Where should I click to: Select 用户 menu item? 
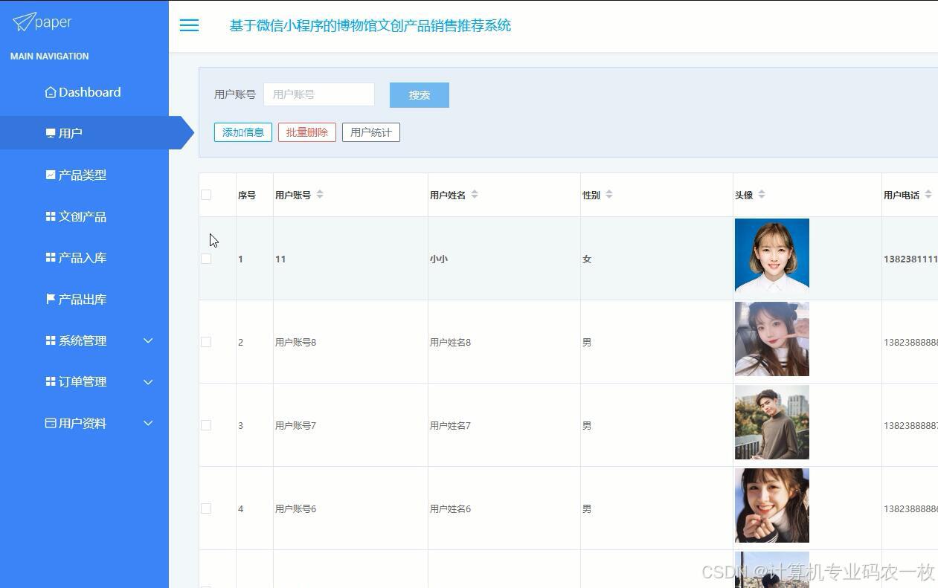point(84,133)
